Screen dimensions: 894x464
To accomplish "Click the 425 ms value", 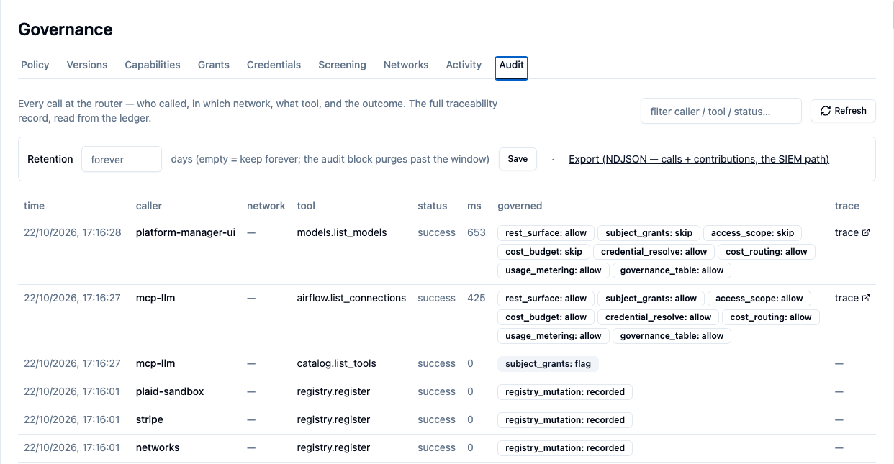I will click(x=477, y=298).
